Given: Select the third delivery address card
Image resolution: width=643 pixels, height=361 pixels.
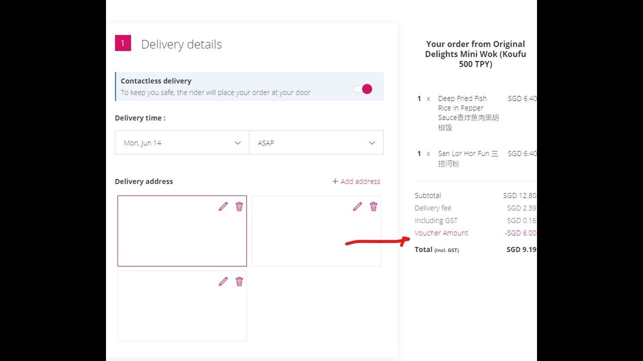Looking at the screenshot, I should click(182, 306).
